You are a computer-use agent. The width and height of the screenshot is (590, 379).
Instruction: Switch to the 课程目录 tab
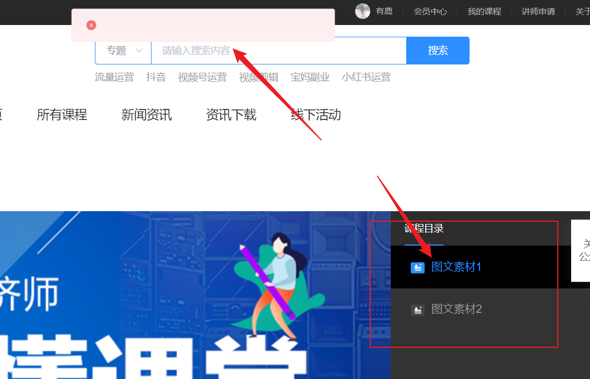423,229
